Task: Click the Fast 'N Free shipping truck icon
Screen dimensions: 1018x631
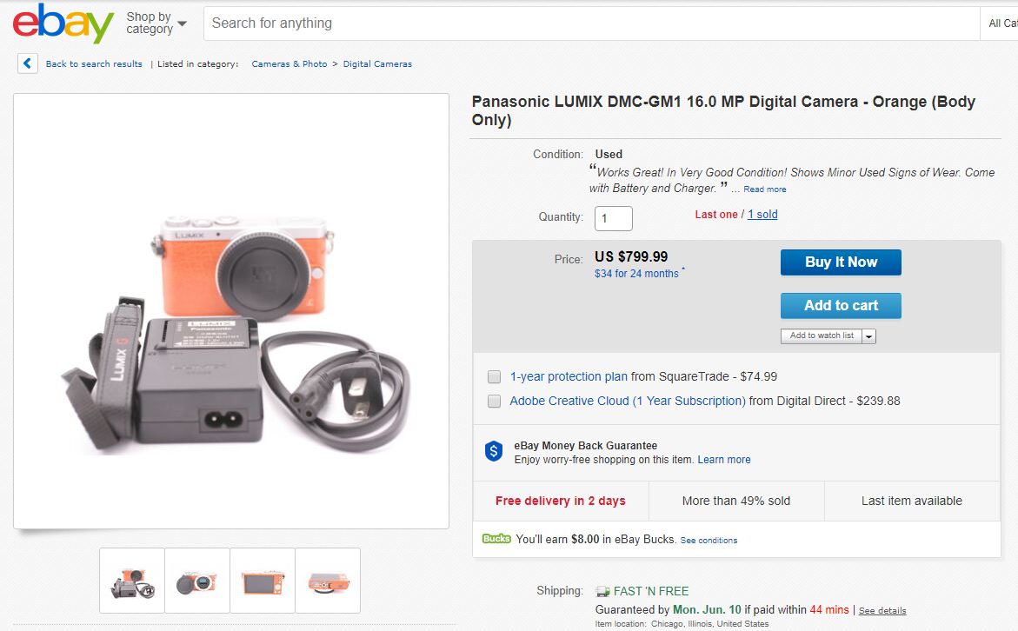Action: click(602, 591)
